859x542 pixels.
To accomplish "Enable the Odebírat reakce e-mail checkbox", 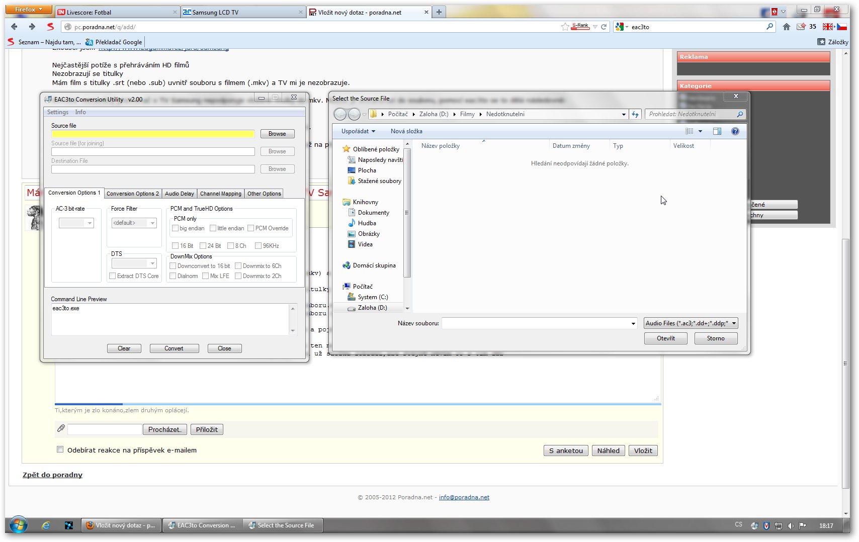I will tap(60, 449).
